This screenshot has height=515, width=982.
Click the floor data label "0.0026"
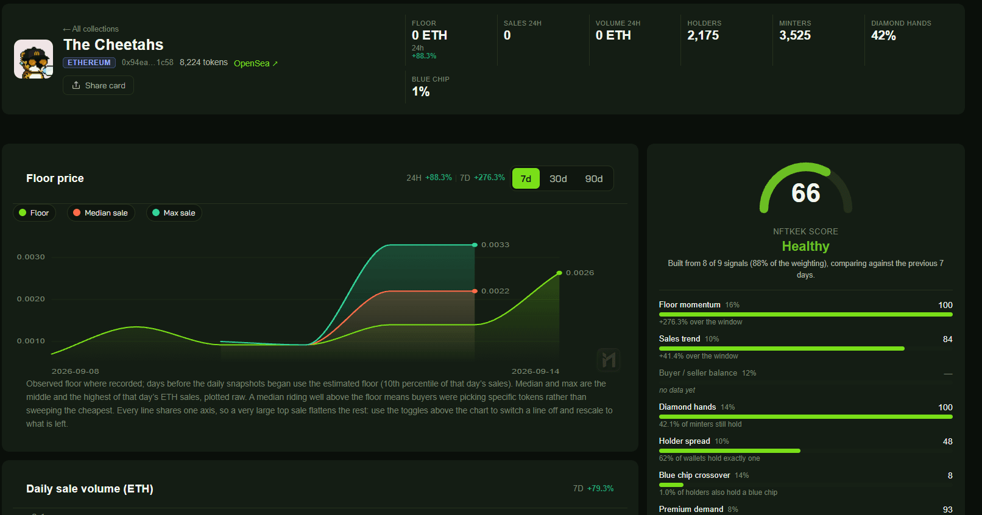(580, 273)
